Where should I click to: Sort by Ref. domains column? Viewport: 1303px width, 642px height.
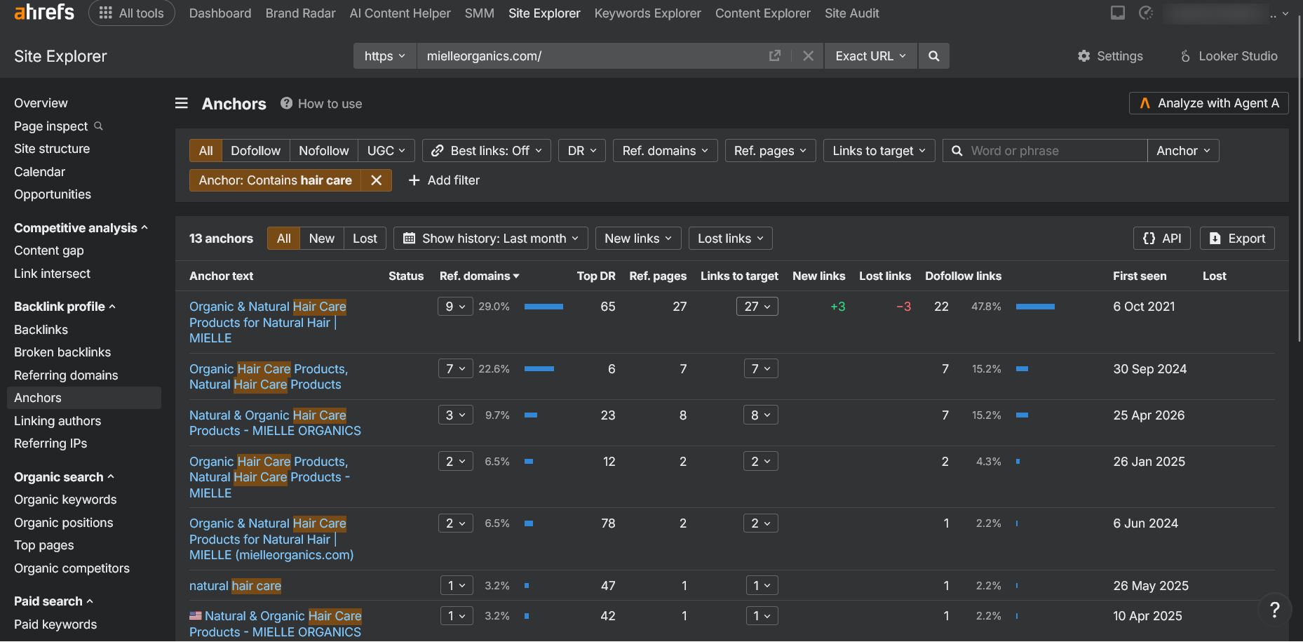tap(480, 276)
